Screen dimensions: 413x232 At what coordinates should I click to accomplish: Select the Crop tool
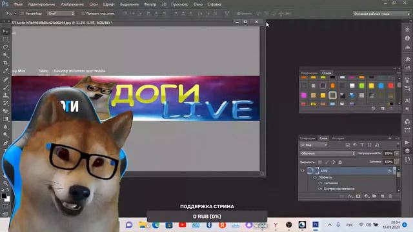pyautogui.click(x=6, y=63)
